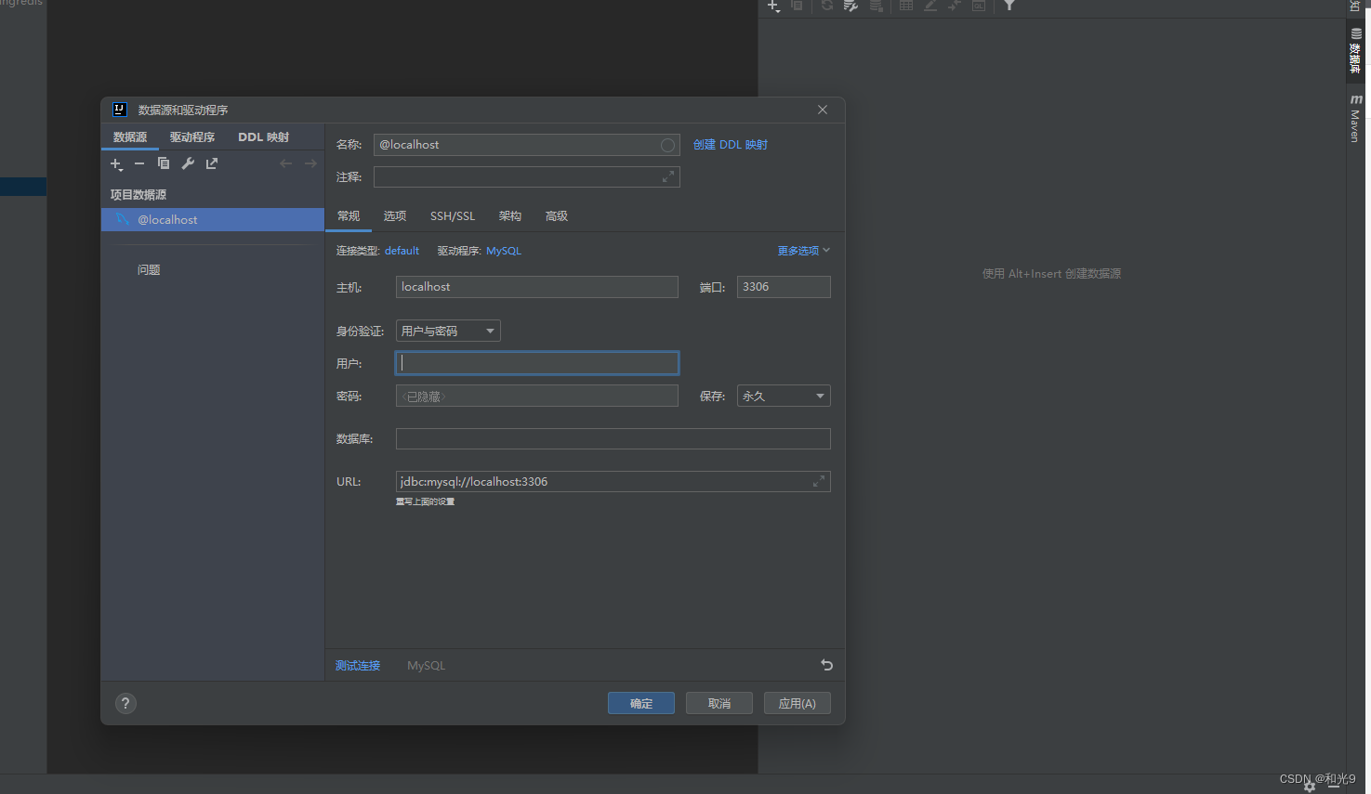Click the 项目数据源 section header

[138, 194]
